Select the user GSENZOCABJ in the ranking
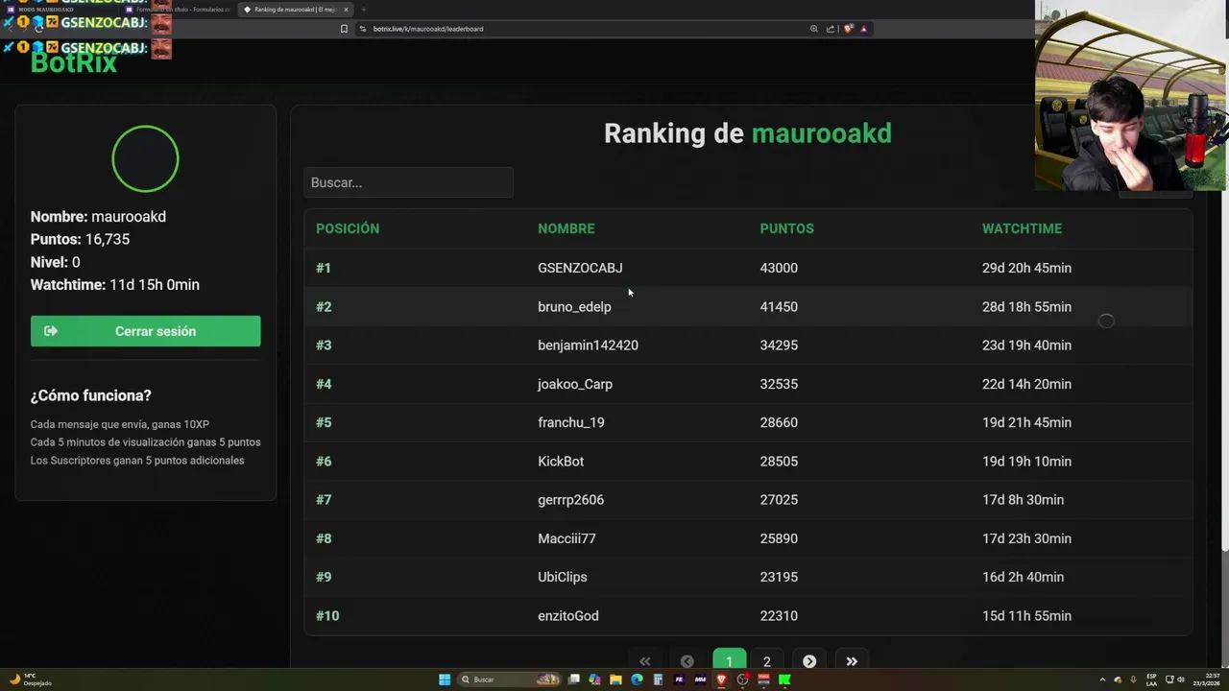 click(580, 268)
